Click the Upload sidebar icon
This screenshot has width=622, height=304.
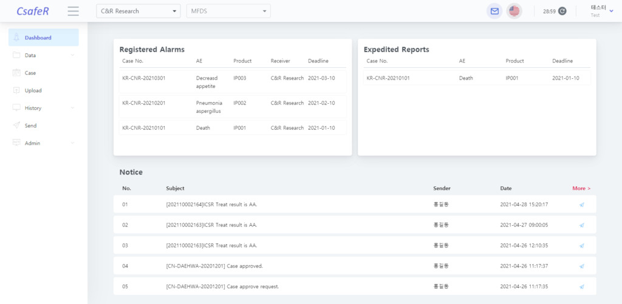tap(16, 90)
